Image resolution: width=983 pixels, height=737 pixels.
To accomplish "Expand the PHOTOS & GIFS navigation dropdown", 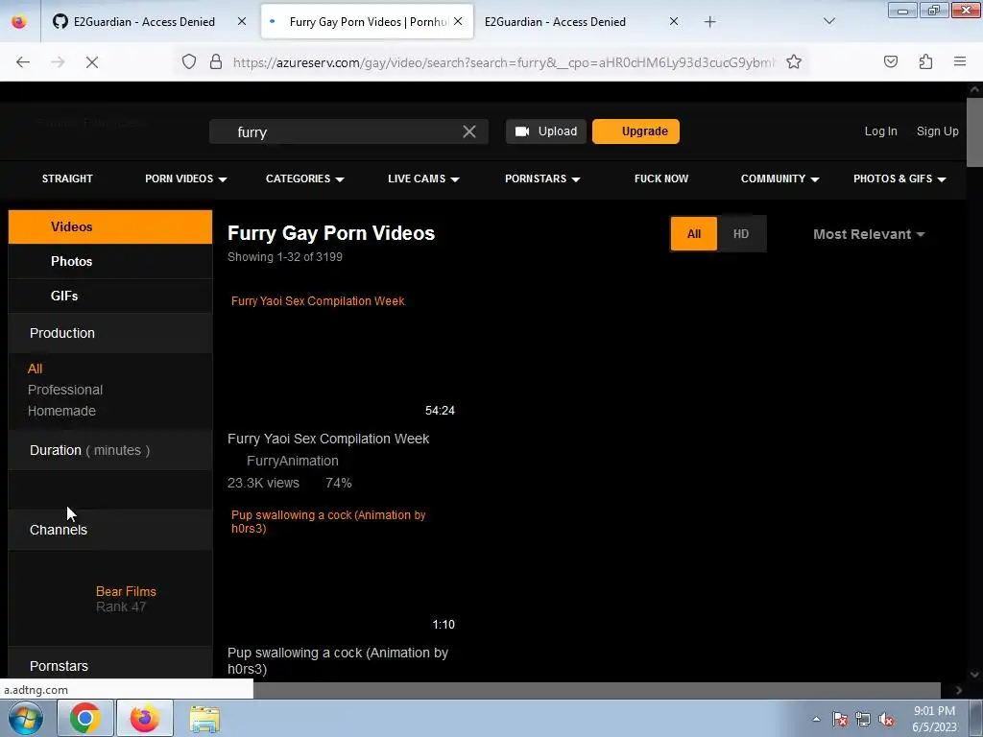I will point(899,178).
